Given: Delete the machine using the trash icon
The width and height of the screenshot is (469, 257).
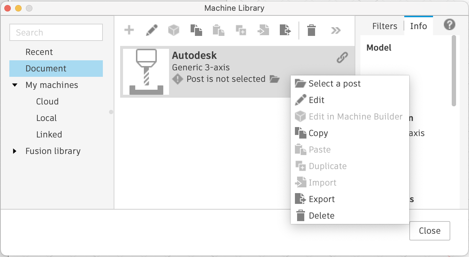Looking at the screenshot, I should [x=311, y=30].
